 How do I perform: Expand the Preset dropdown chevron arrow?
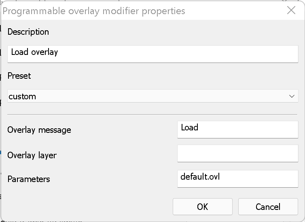pyautogui.click(x=292, y=96)
